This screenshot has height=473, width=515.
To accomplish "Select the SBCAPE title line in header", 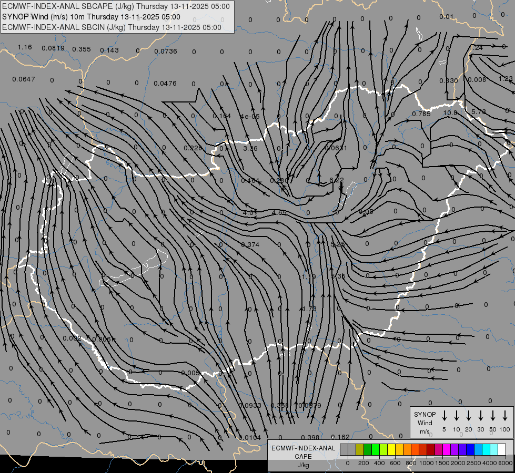I will [116, 6].
